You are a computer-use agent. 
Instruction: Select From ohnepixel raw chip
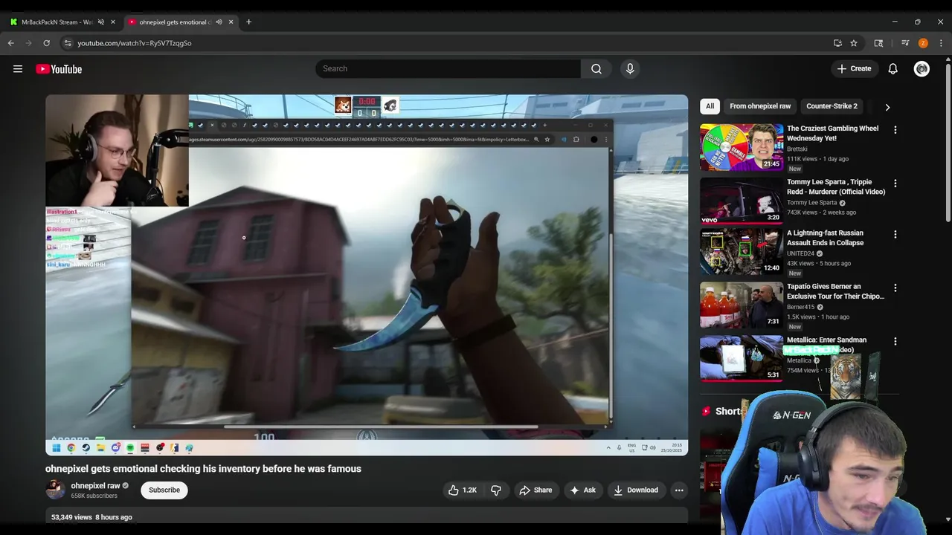[x=760, y=106]
